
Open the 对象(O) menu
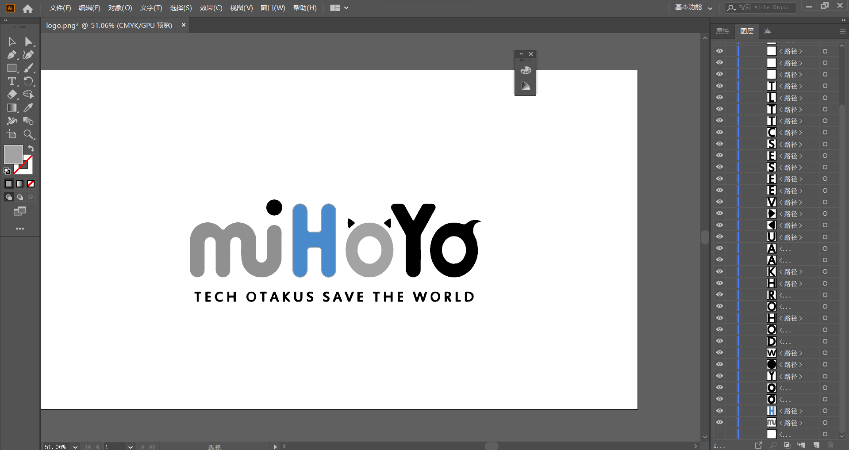pyautogui.click(x=120, y=8)
